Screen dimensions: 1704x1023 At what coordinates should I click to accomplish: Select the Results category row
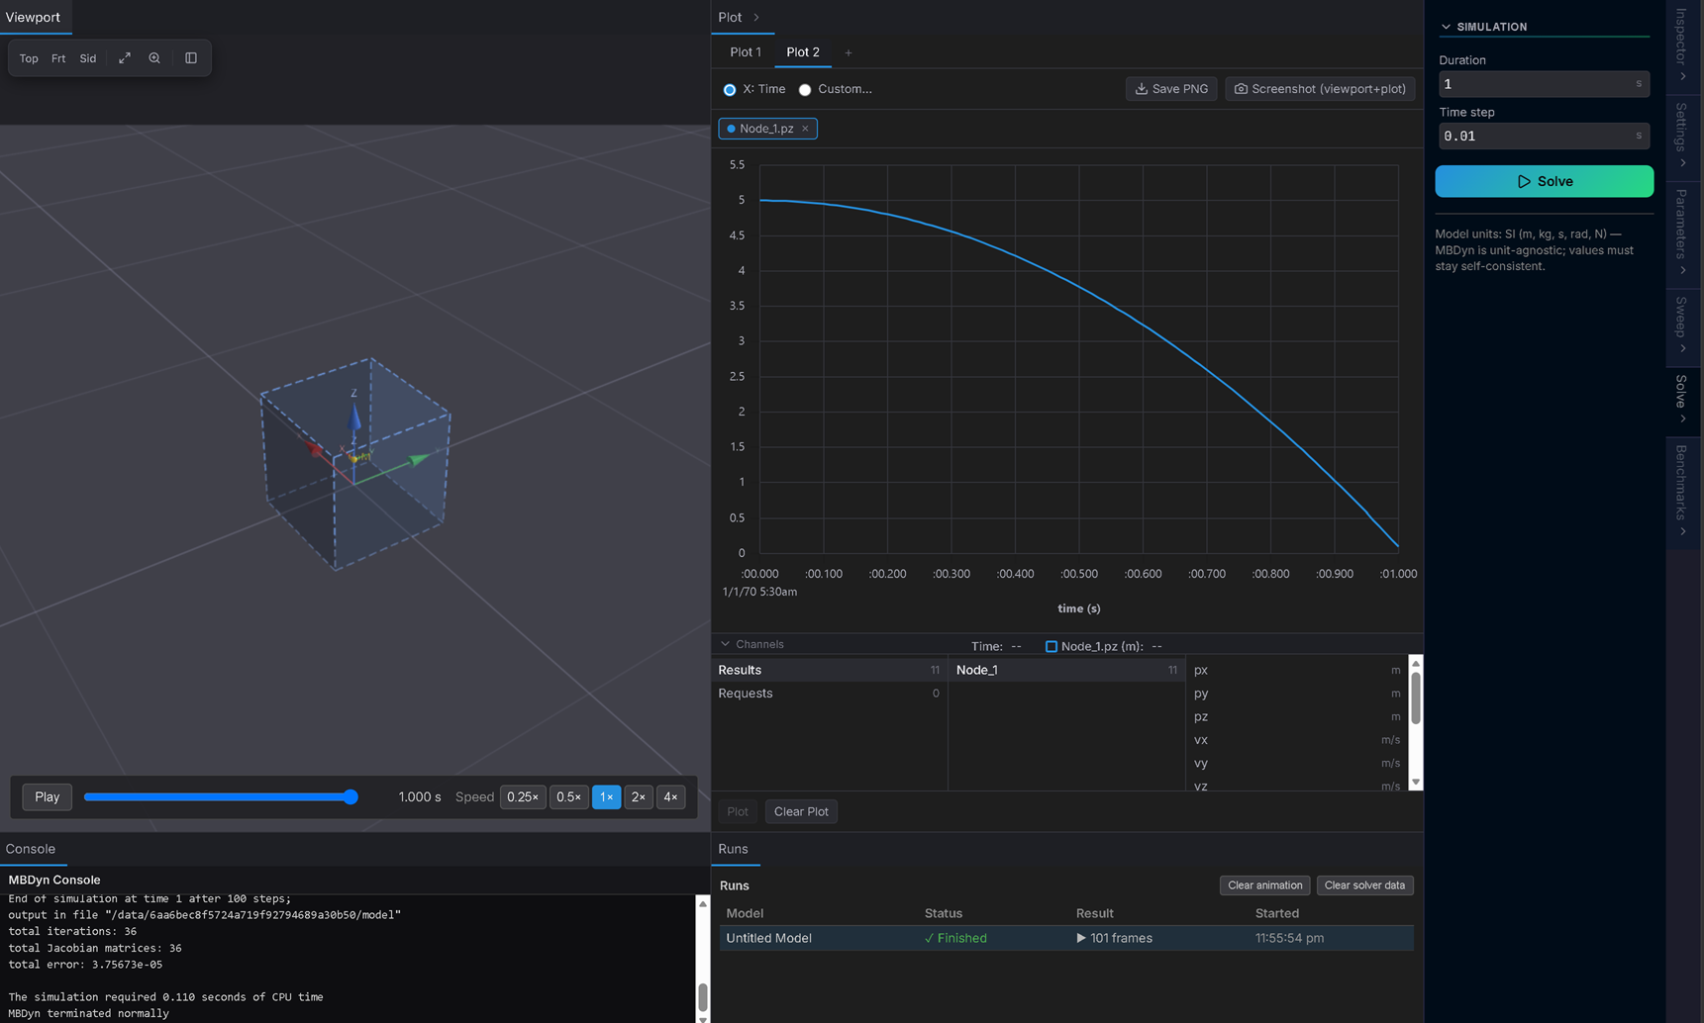[x=829, y=670]
